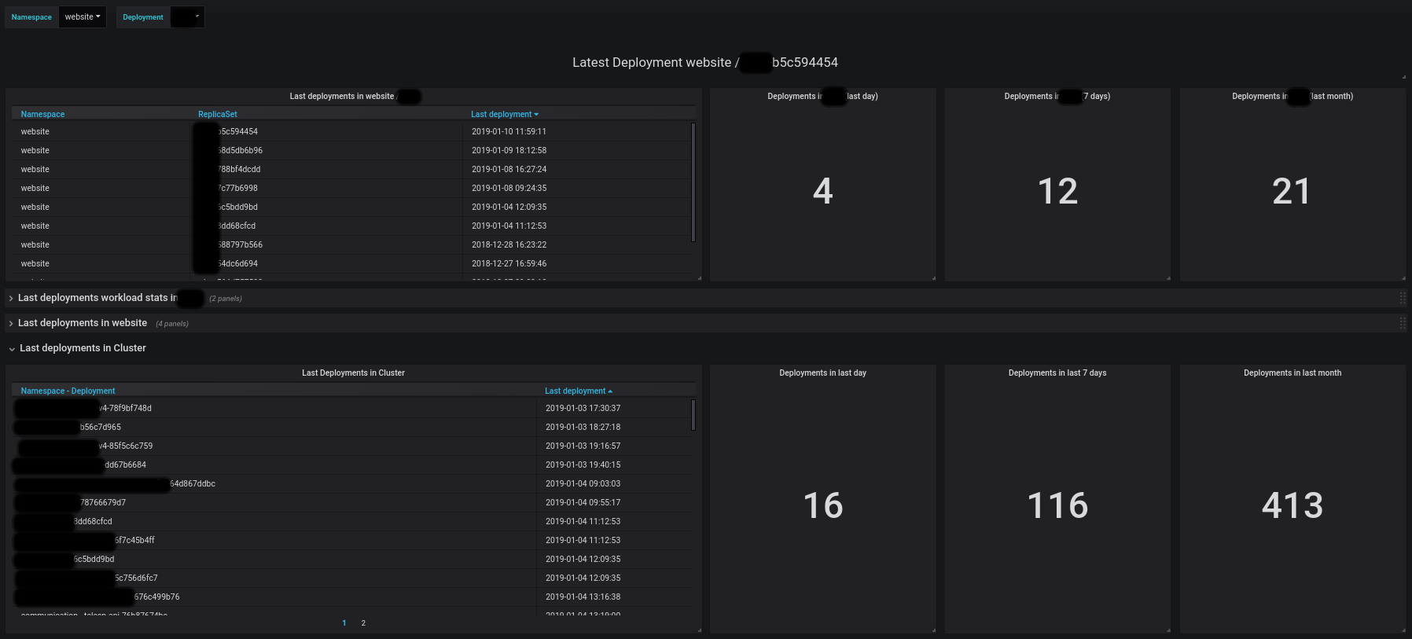Click the Cluster deployments table scrollbar

pos(693,415)
